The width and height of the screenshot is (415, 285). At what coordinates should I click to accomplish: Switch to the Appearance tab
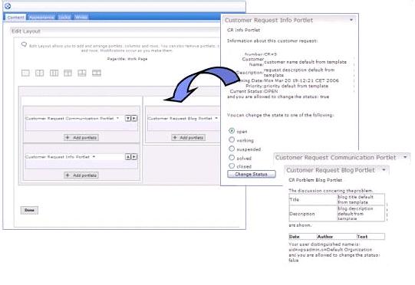pos(41,18)
